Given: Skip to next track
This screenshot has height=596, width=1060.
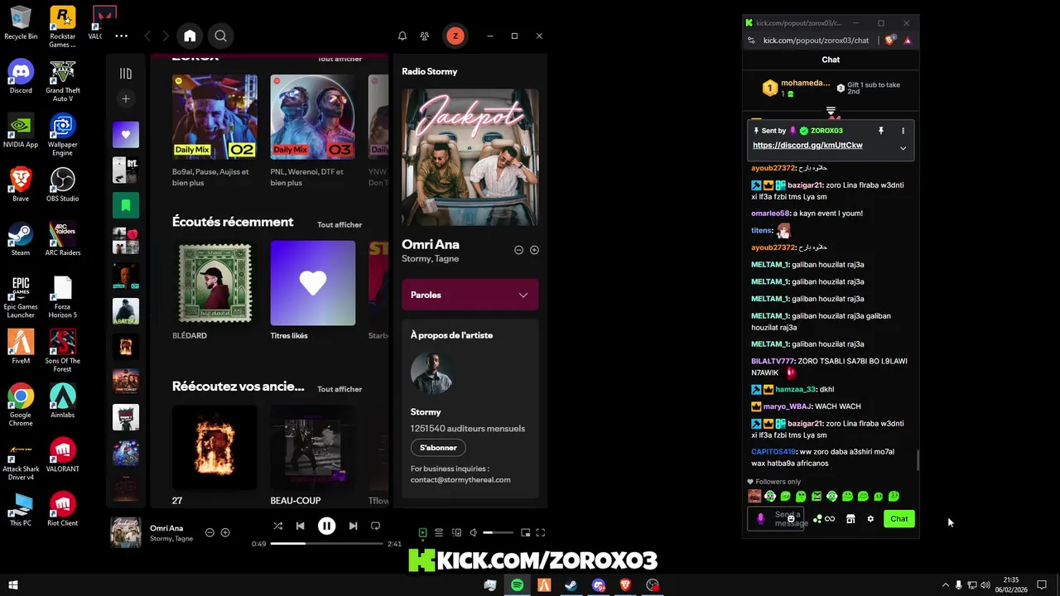Looking at the screenshot, I should coord(353,526).
